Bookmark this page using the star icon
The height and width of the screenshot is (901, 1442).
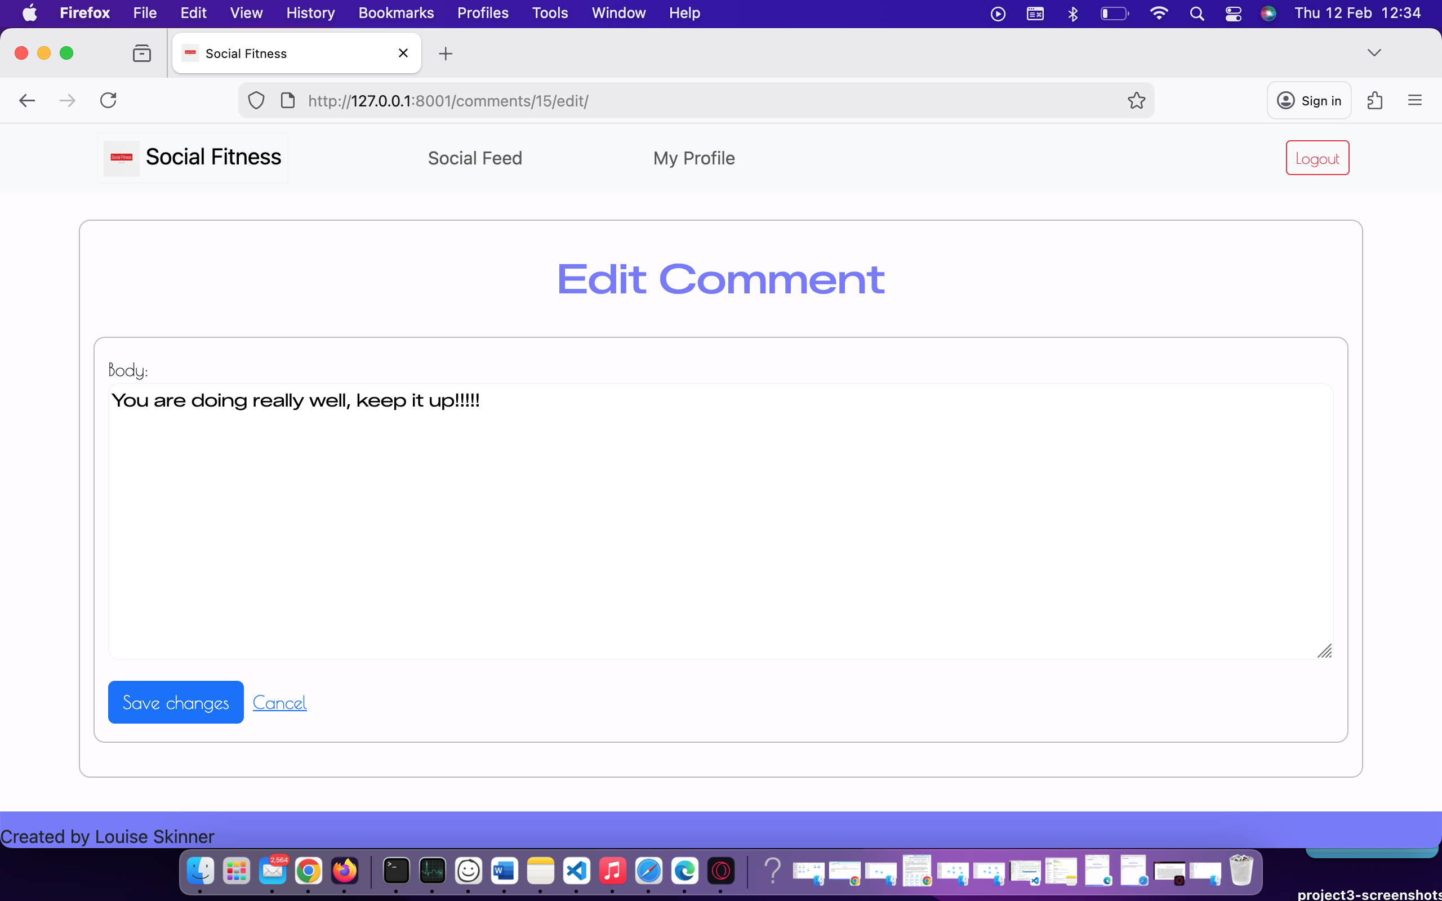coord(1136,100)
